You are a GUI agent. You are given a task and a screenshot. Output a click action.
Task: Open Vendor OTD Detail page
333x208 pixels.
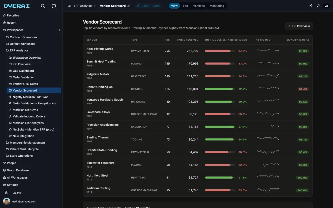tap(23, 84)
